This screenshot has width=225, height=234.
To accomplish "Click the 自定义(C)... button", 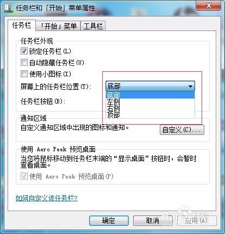I will point(182,130).
